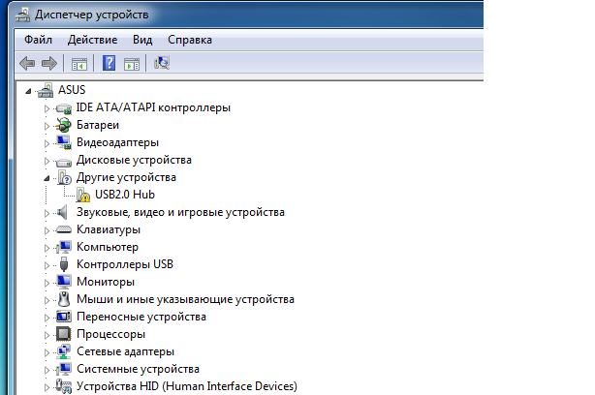Click the Другие устройства question-mark icon

(x=65, y=177)
